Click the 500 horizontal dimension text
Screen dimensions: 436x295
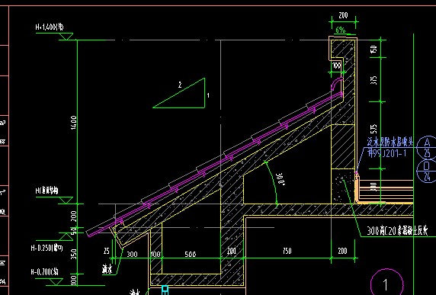191,254
